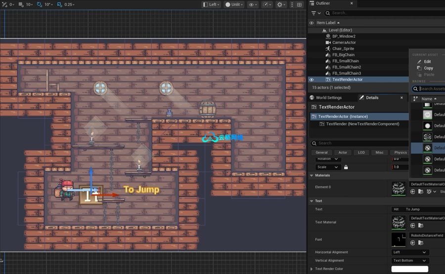Use selected asset for Font
The width and height of the screenshot is (445, 274).
(x=413, y=243)
